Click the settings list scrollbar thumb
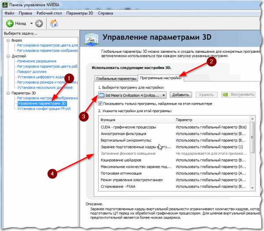Image resolution: width=264 pixels, height=231 pixels. pos(252,137)
